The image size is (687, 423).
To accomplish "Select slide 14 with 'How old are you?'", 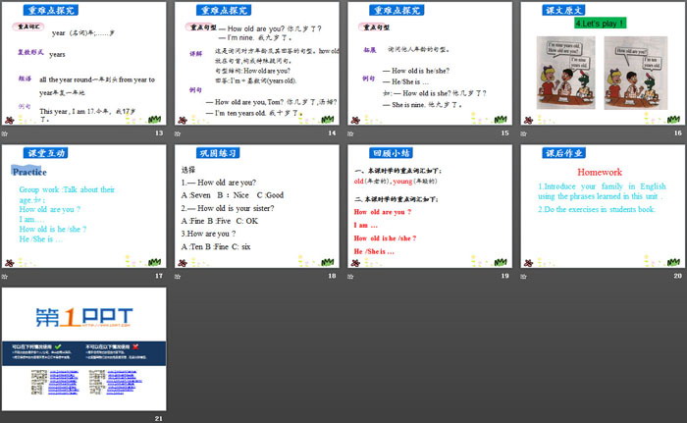I will point(257,64).
